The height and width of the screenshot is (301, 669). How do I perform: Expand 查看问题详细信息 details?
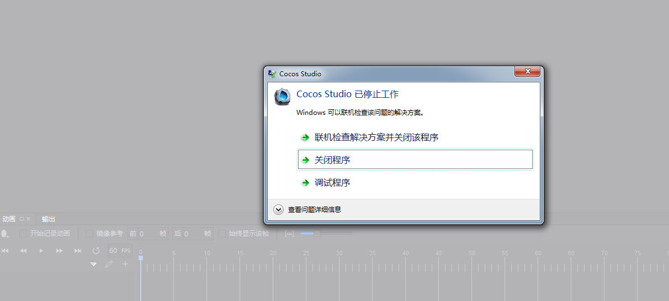click(x=307, y=209)
